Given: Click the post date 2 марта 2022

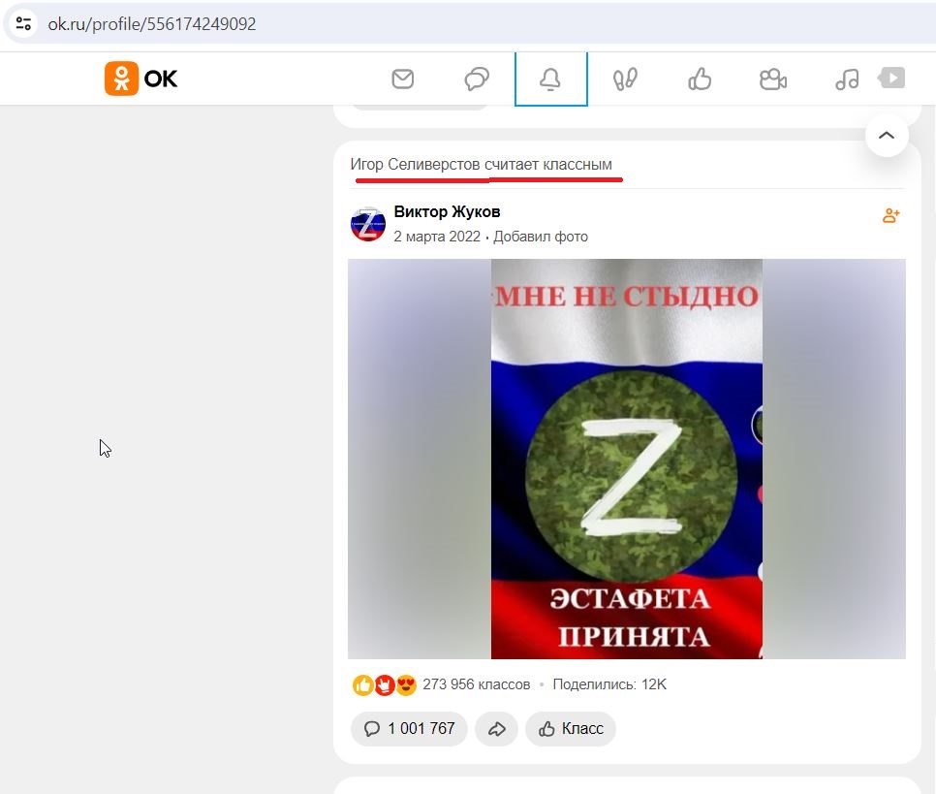Looking at the screenshot, I should click(x=437, y=237).
